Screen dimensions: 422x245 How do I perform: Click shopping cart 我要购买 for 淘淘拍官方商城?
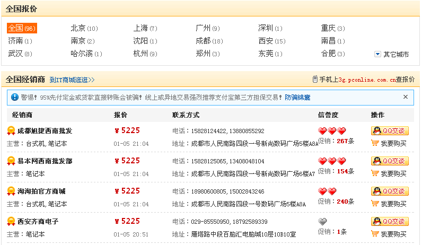[x=389, y=204]
